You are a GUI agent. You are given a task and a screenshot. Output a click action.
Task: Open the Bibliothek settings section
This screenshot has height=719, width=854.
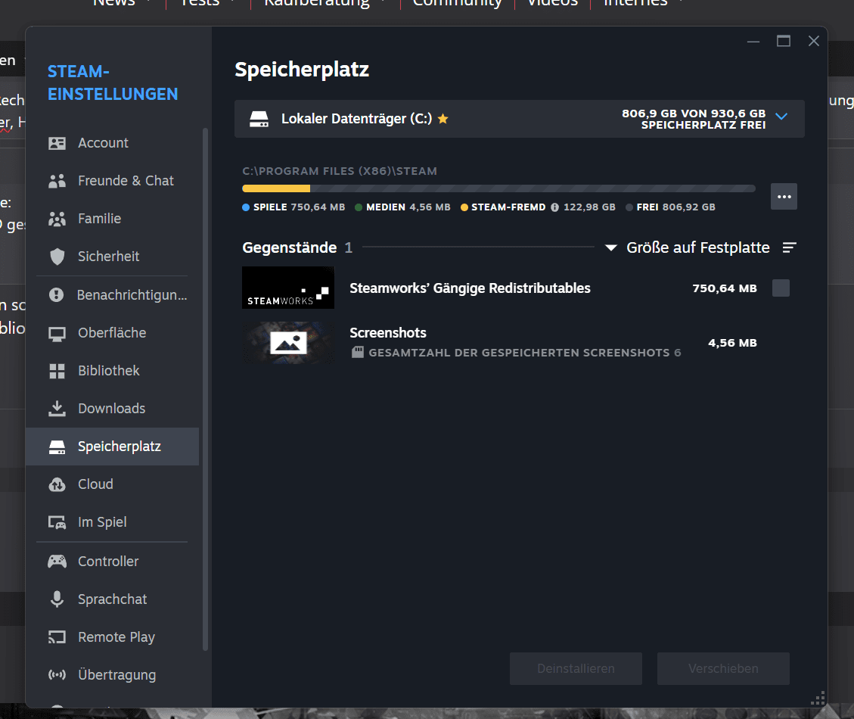112,371
